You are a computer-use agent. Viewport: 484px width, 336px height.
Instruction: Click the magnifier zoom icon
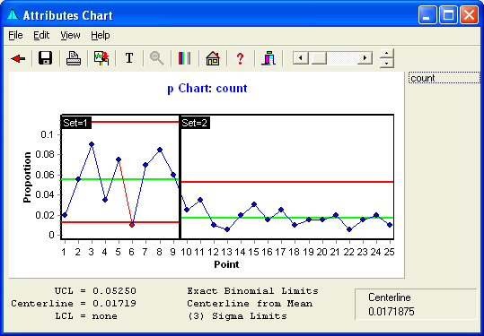pos(157,58)
